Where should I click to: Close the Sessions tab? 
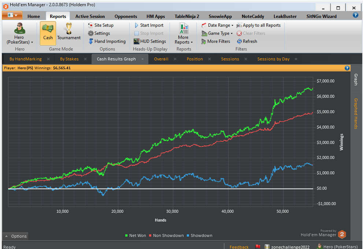click(x=246, y=59)
